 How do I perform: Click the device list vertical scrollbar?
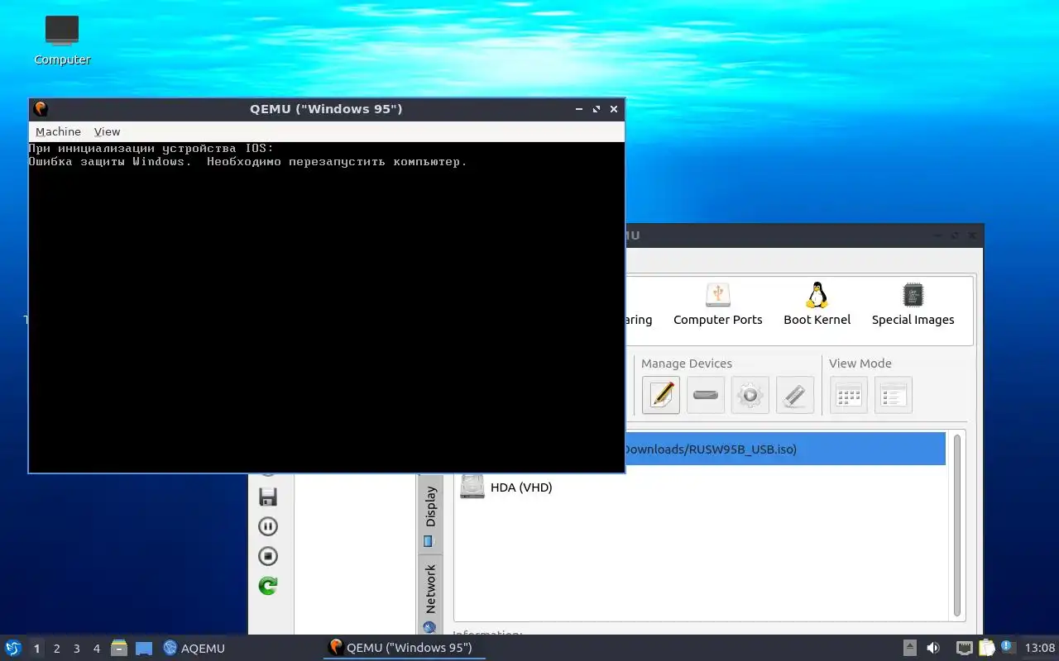coord(957,525)
